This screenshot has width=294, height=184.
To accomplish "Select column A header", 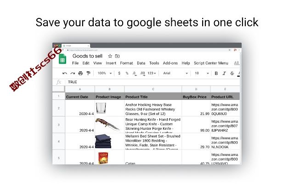I will pos(80,89).
